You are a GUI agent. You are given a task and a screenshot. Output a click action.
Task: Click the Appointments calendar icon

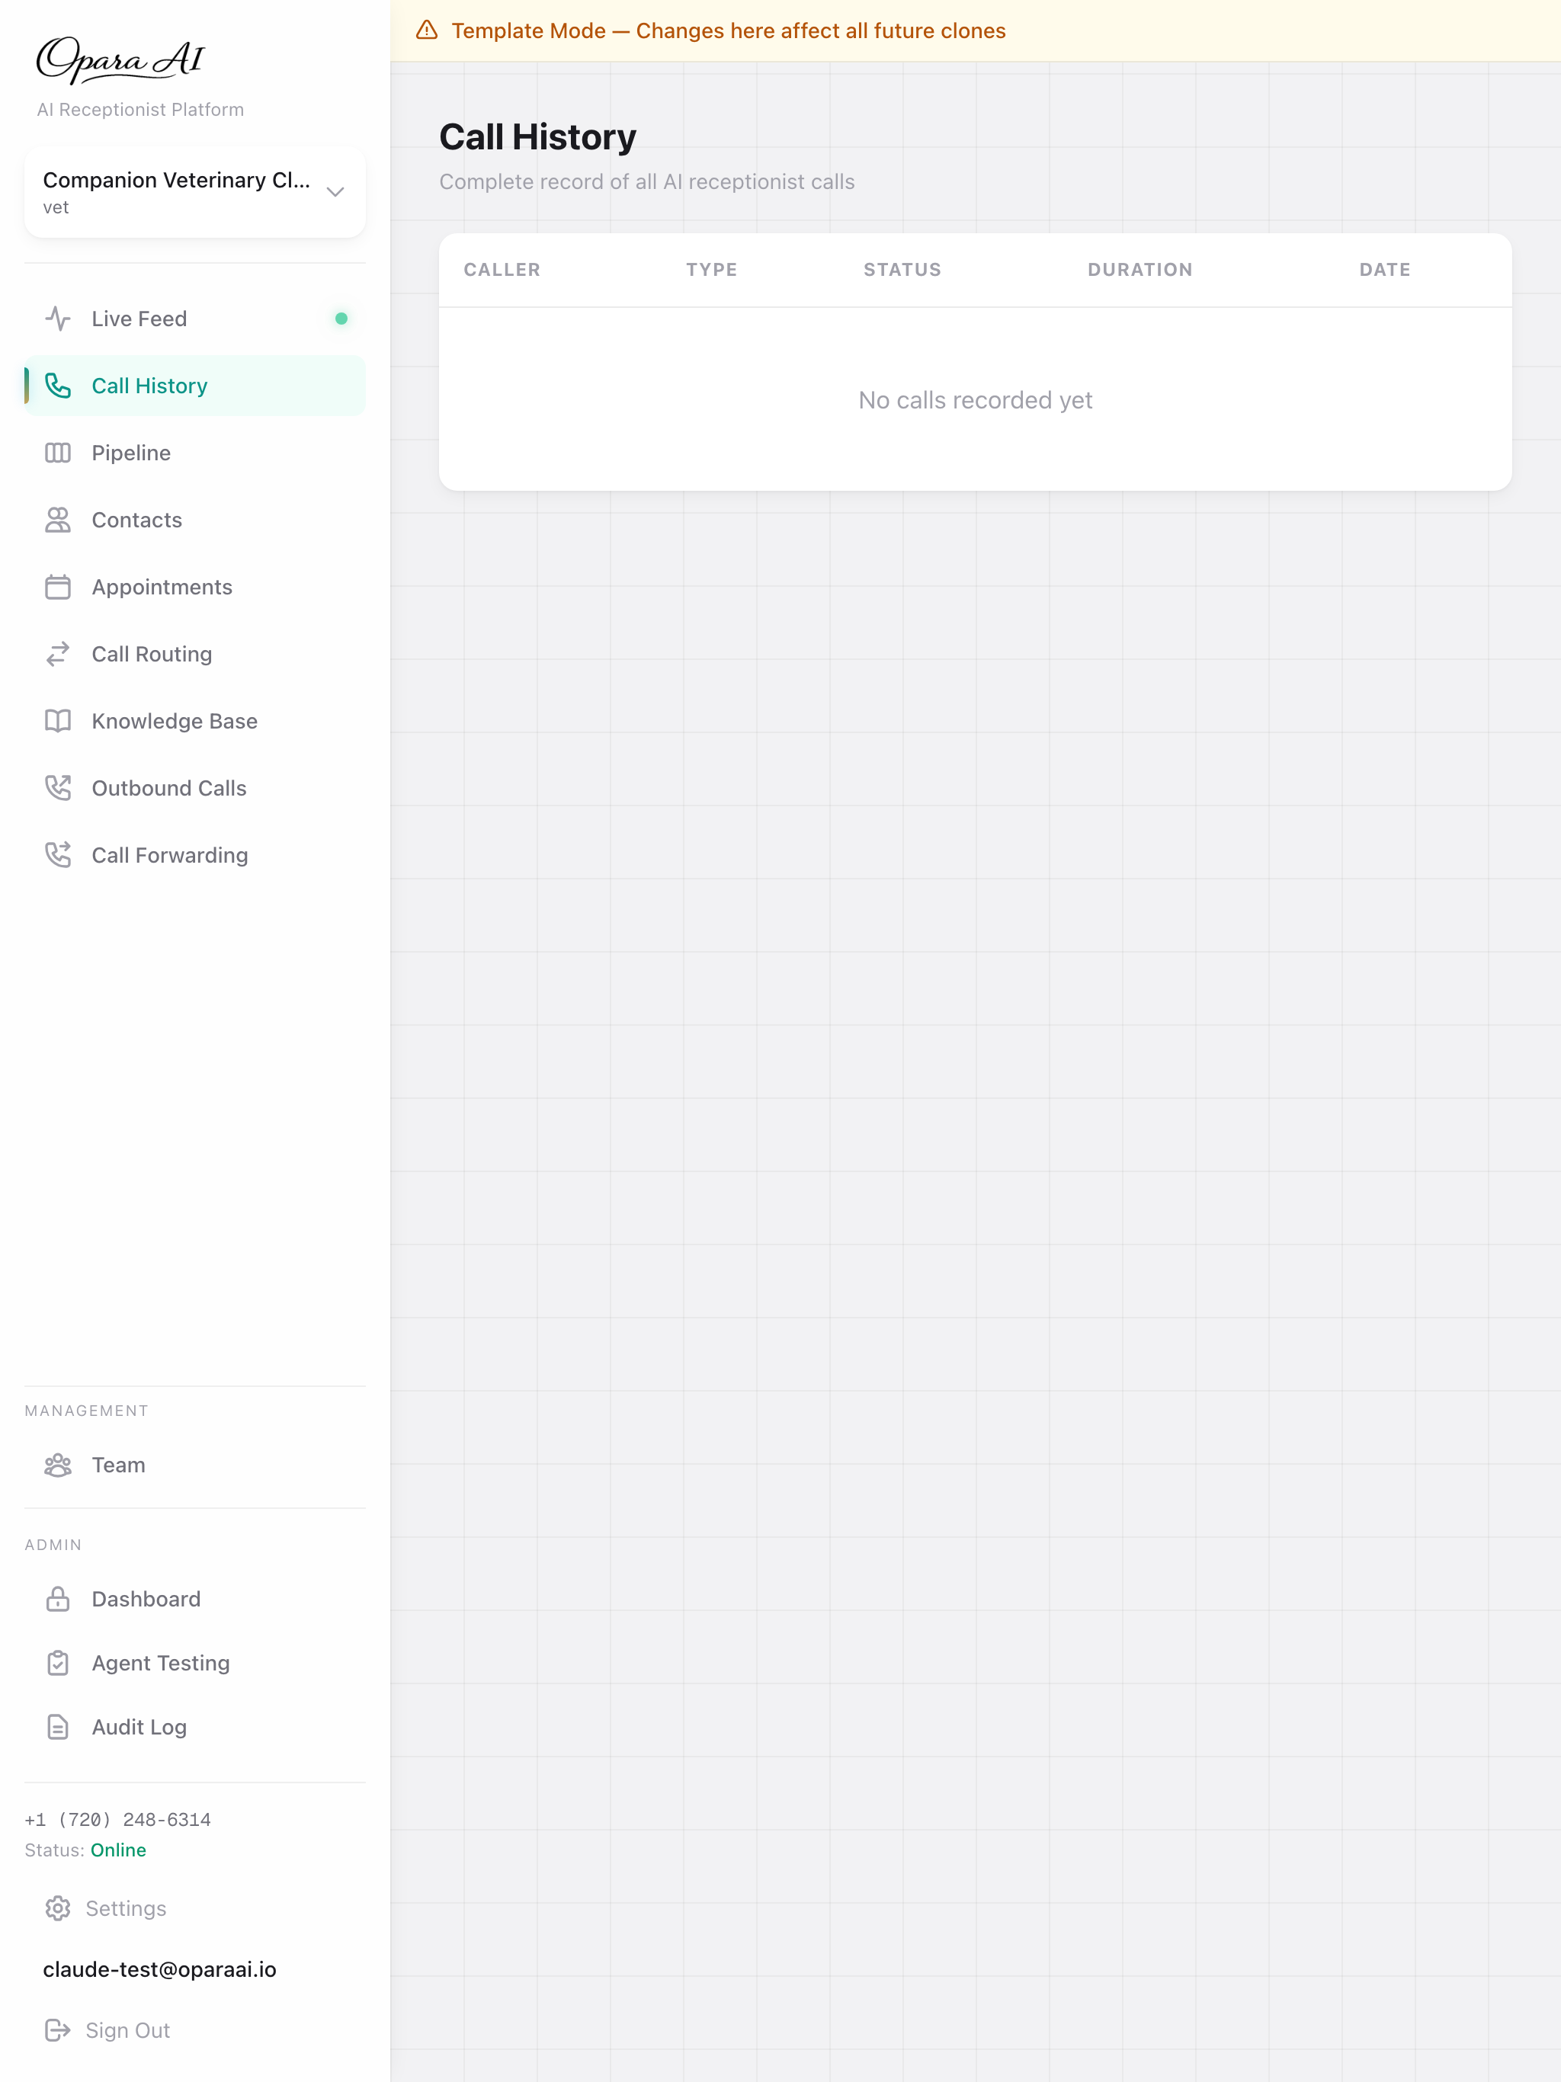click(57, 588)
